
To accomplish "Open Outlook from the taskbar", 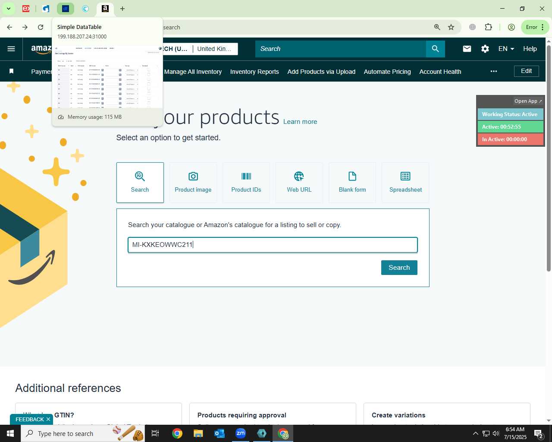I will pos(220,433).
